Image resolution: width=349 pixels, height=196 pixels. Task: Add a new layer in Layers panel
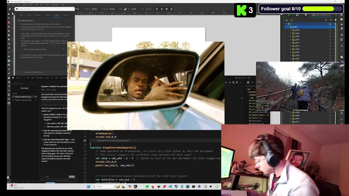287,20
